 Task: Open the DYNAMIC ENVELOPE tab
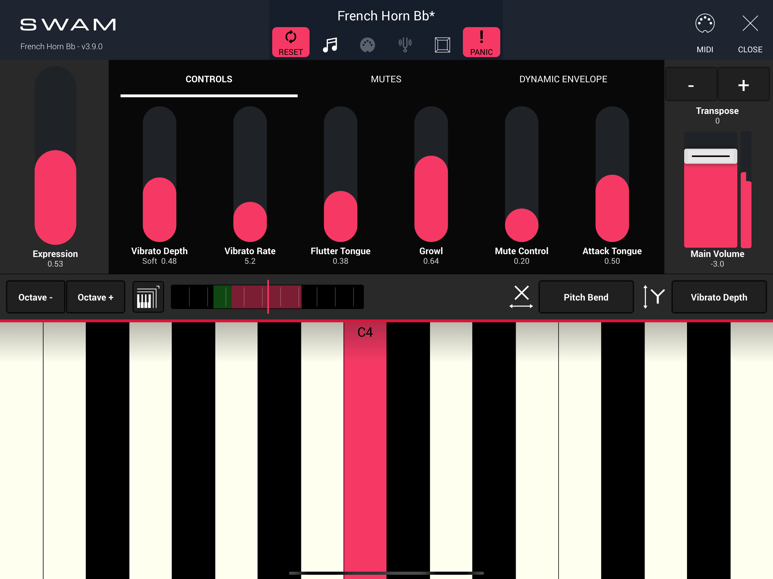tap(563, 79)
